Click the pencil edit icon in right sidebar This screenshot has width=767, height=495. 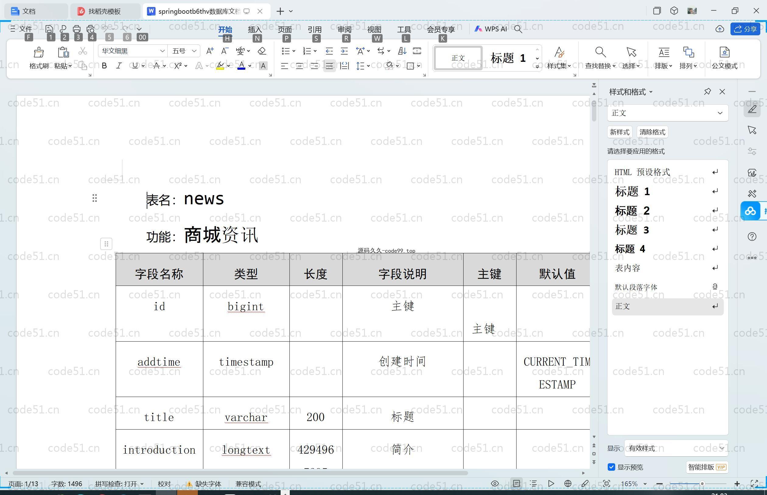[752, 109]
